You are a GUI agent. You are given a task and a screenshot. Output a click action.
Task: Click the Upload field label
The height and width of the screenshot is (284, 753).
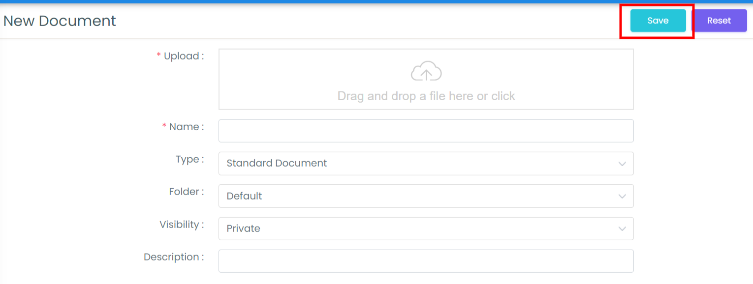click(180, 56)
